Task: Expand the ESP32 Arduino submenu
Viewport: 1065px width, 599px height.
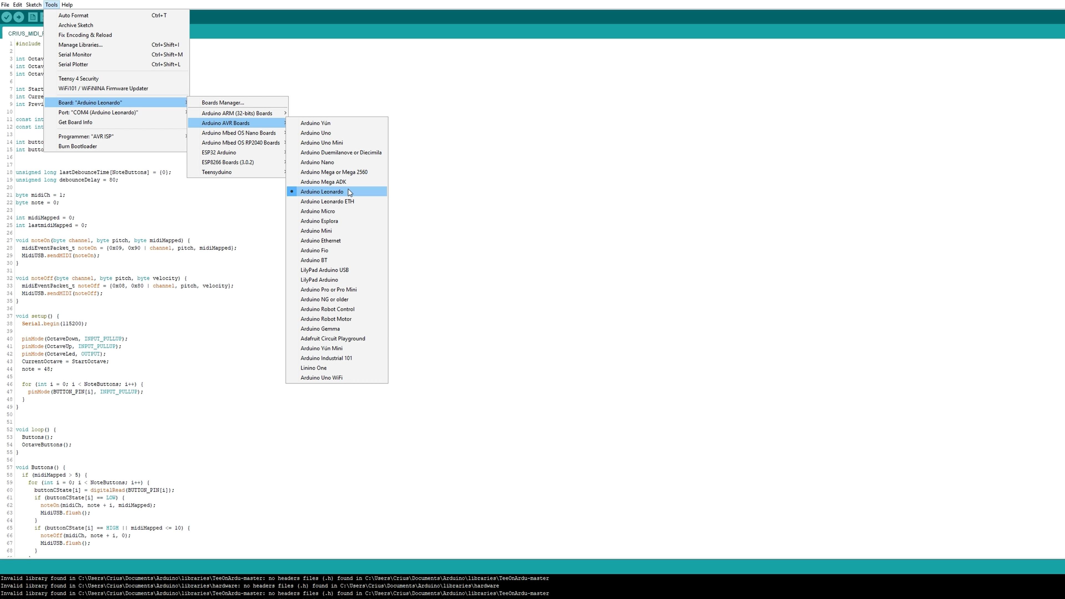Action: tap(219, 153)
